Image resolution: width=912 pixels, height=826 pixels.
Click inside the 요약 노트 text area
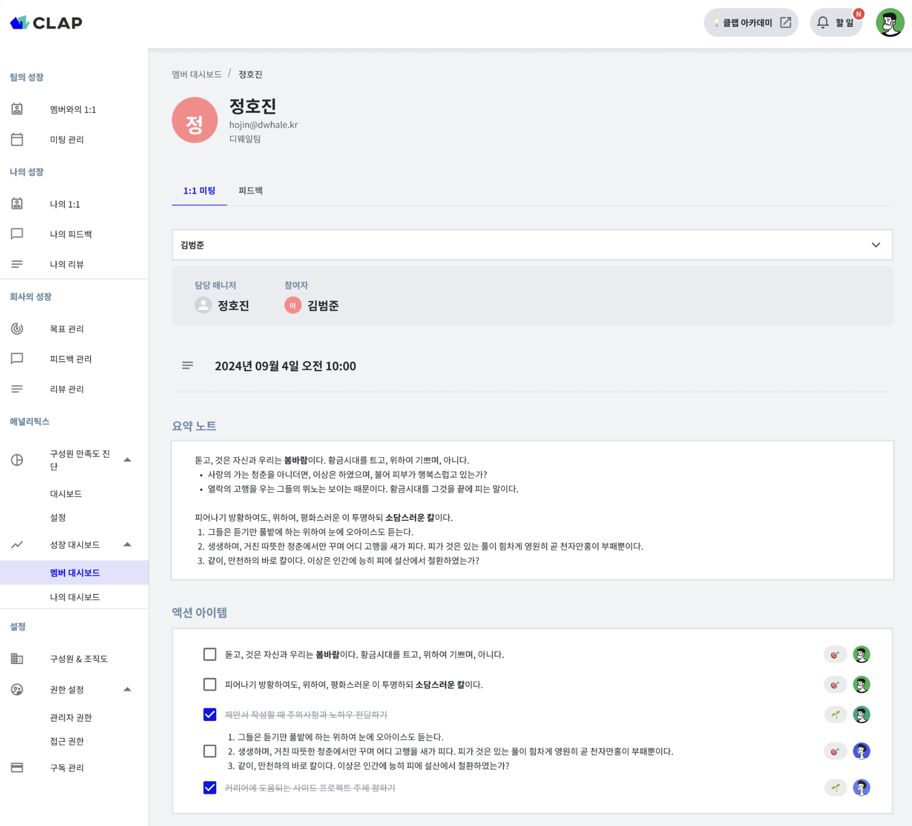[x=532, y=510]
